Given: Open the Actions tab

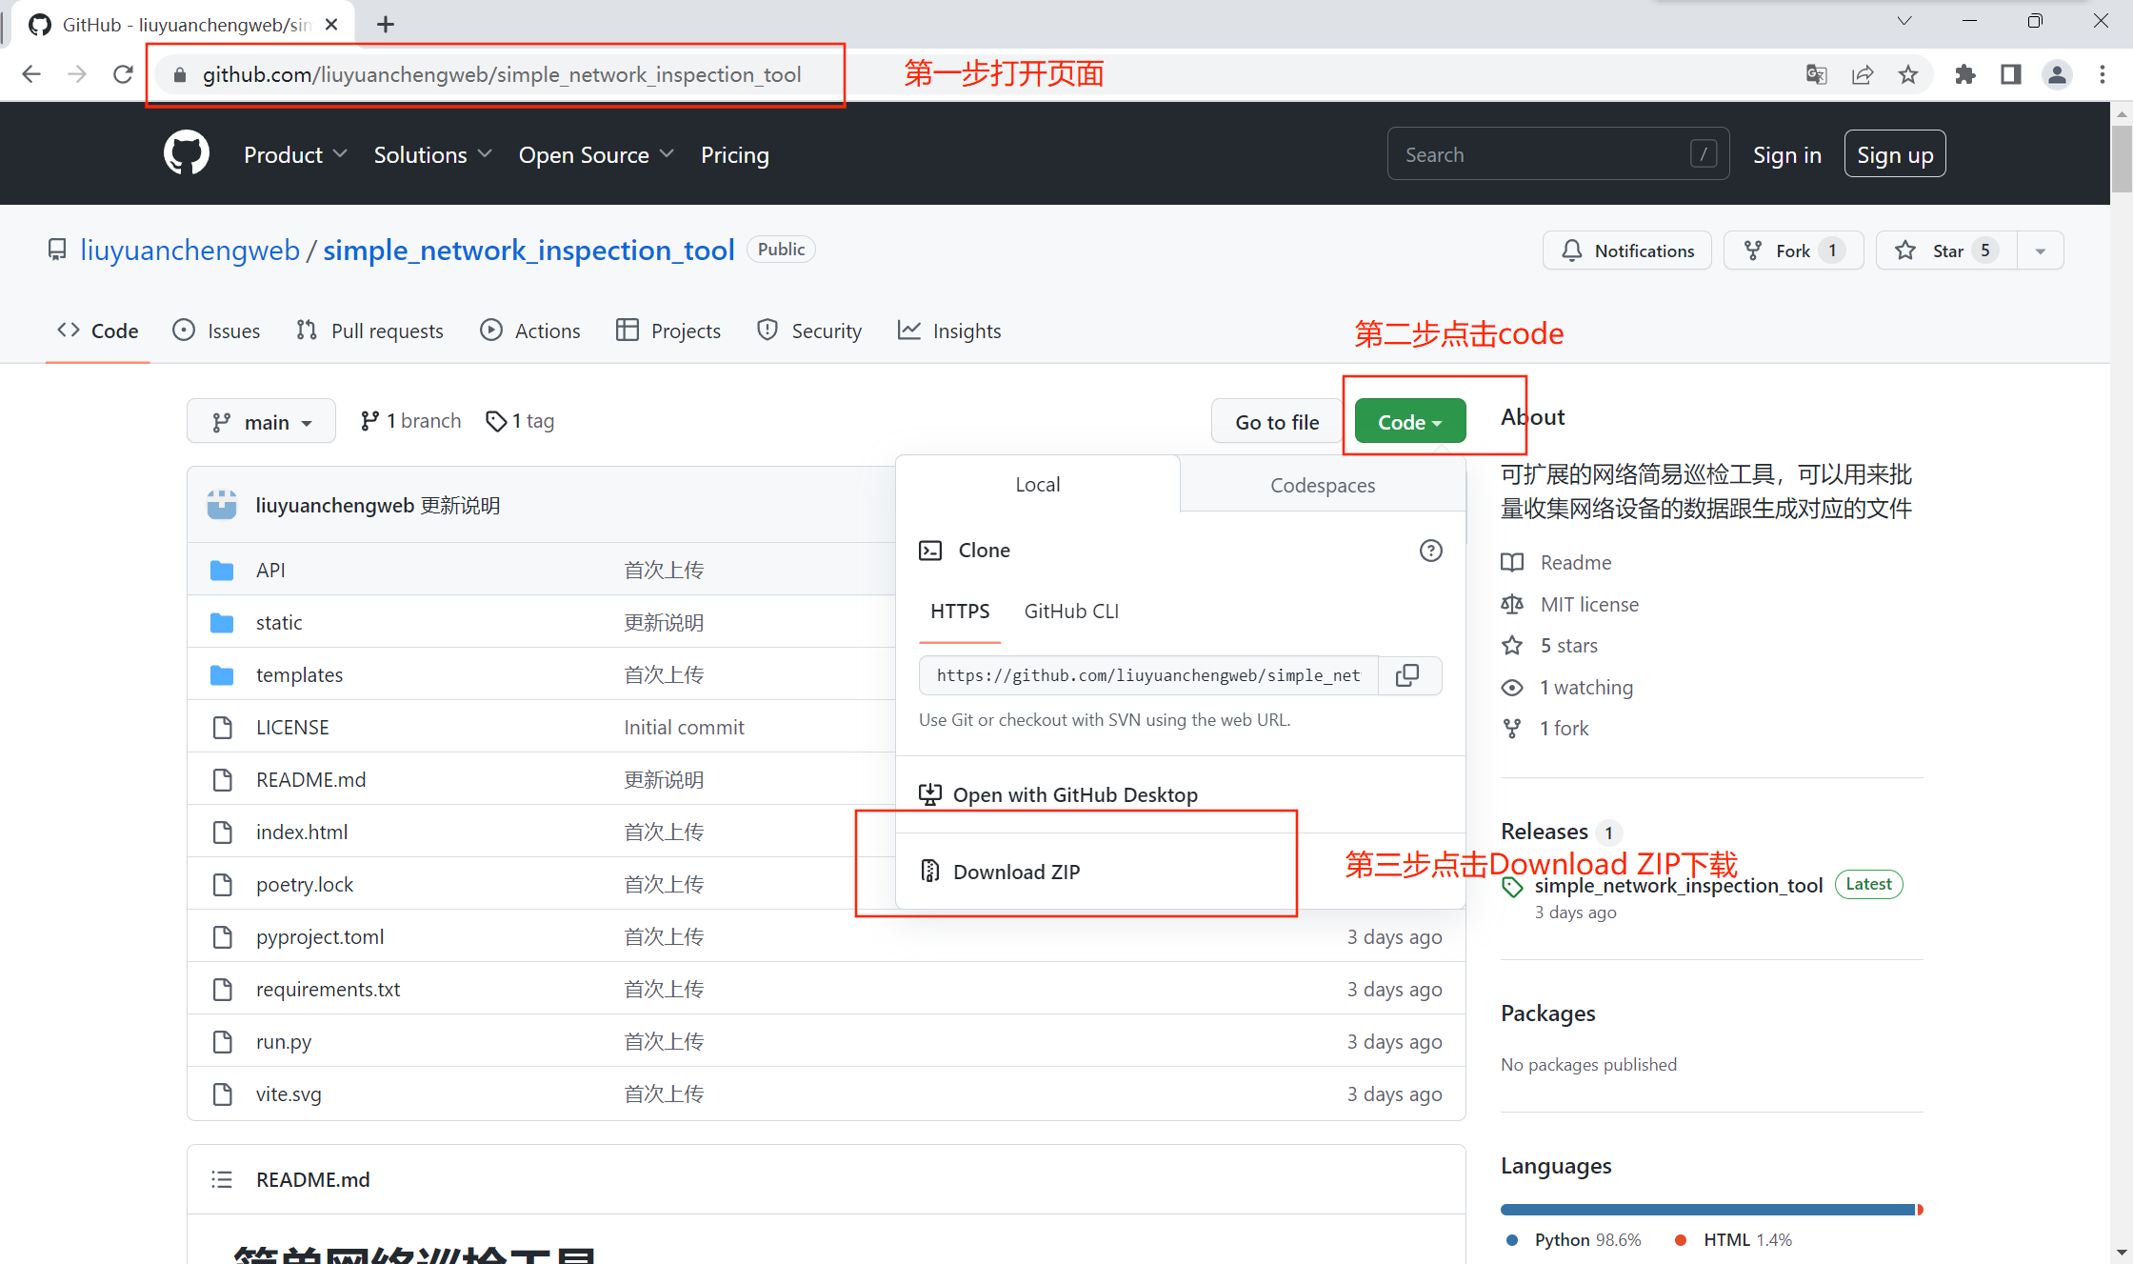Looking at the screenshot, I should coord(530,331).
